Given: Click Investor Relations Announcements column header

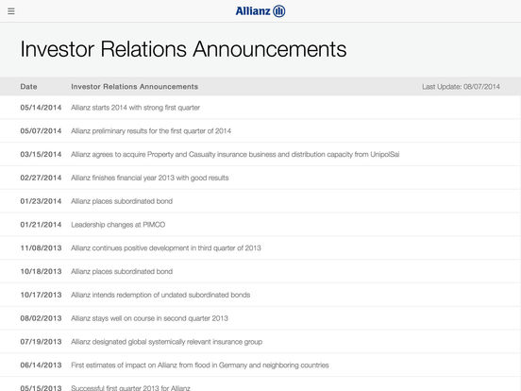Looking at the screenshot, I should point(135,87).
